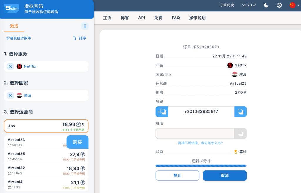Open 订单历史 order history
This screenshot has height=193, width=301.
pyautogui.click(x=227, y=5)
